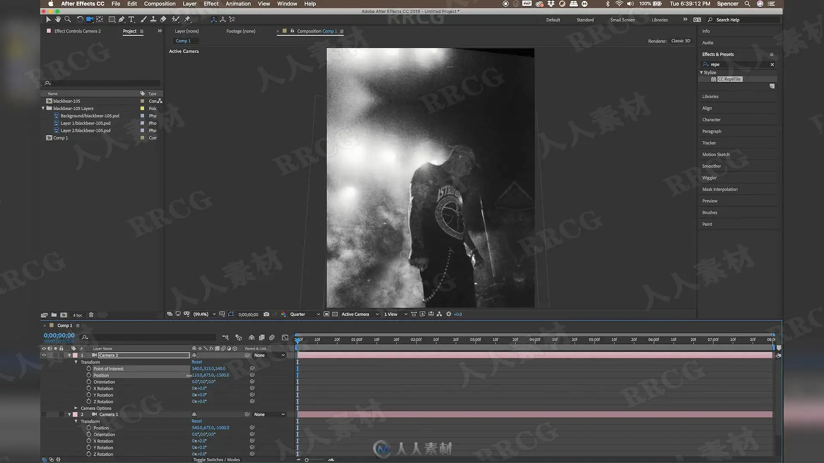Open Camera 1 parent None dropdown

tap(270, 415)
